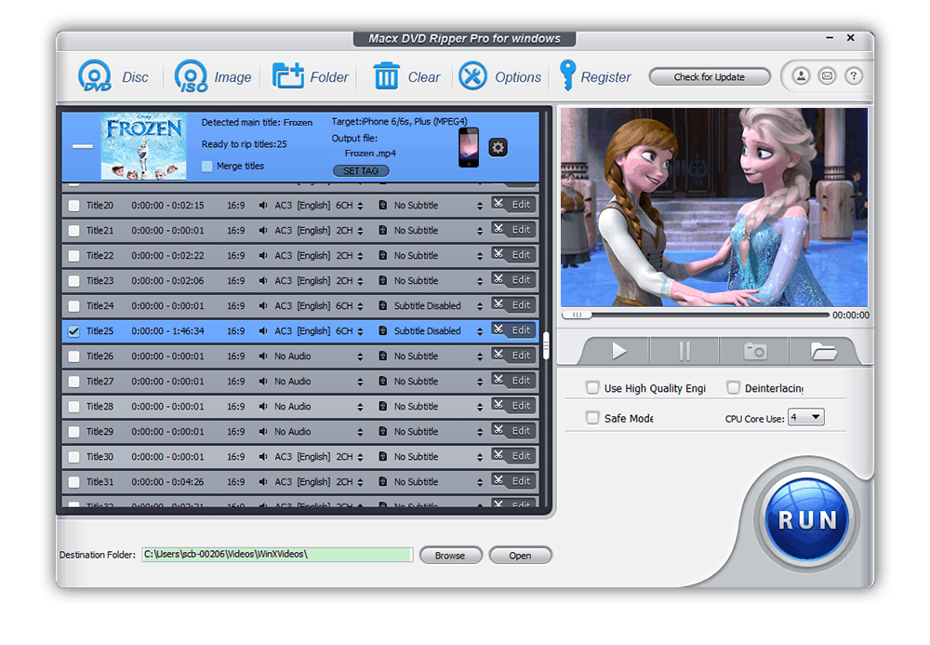Click the email envelope icon
This screenshot has width=930, height=645.
point(827,76)
